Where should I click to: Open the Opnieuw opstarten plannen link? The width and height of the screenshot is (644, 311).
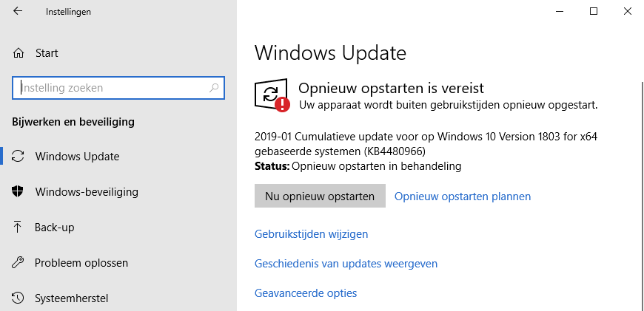tap(463, 196)
